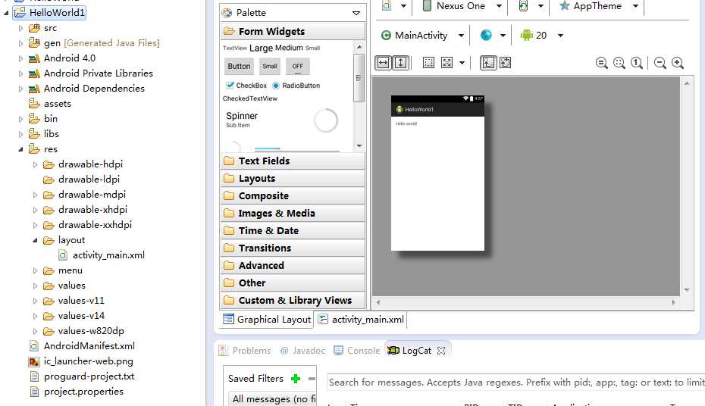Click the phone preview on canvas
Screen dimensions: 705x406
[x=437, y=173]
